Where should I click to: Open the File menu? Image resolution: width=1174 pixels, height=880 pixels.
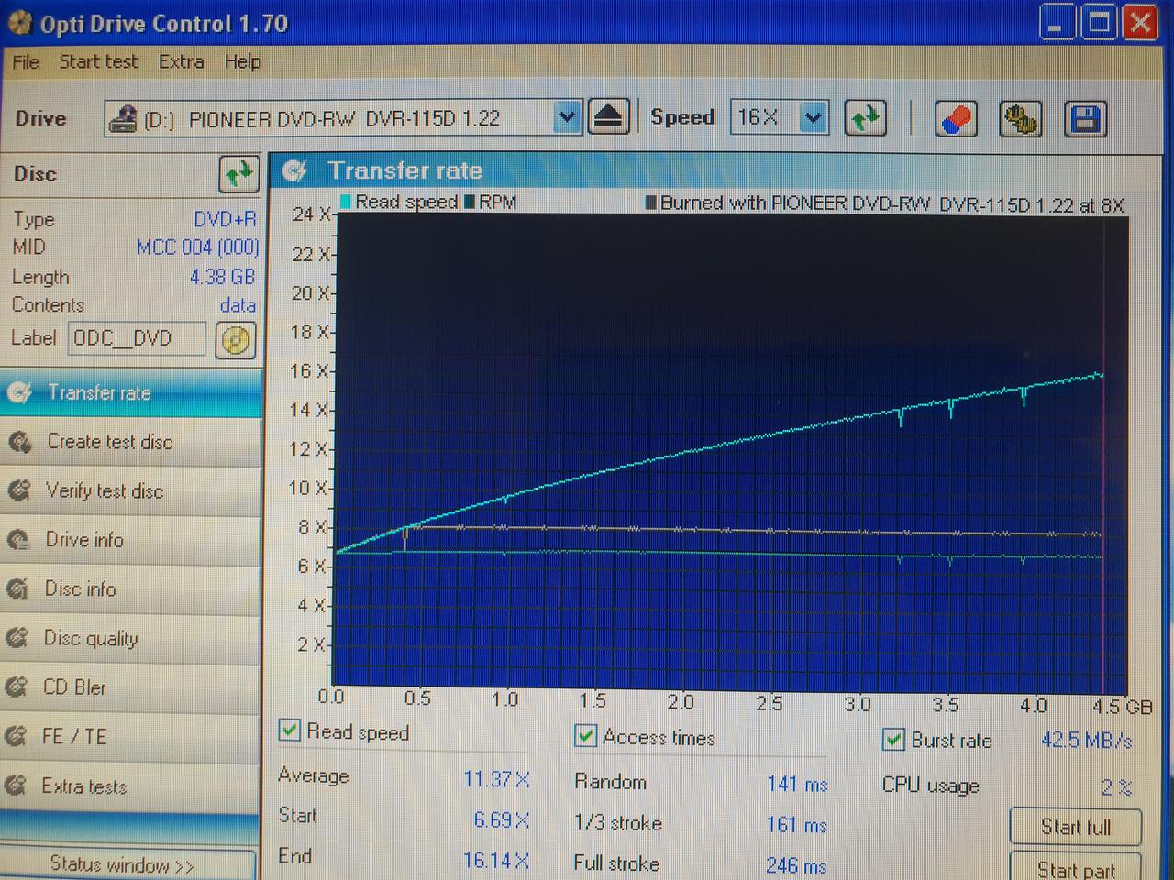coord(26,62)
